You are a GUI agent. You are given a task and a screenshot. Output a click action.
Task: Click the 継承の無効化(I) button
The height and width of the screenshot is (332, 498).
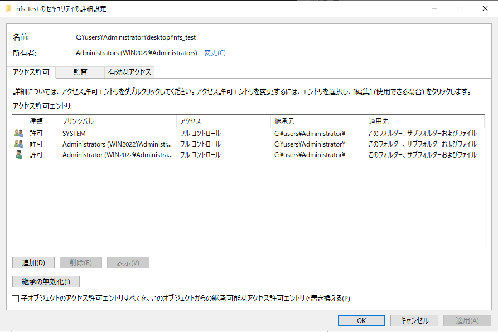coord(46,281)
